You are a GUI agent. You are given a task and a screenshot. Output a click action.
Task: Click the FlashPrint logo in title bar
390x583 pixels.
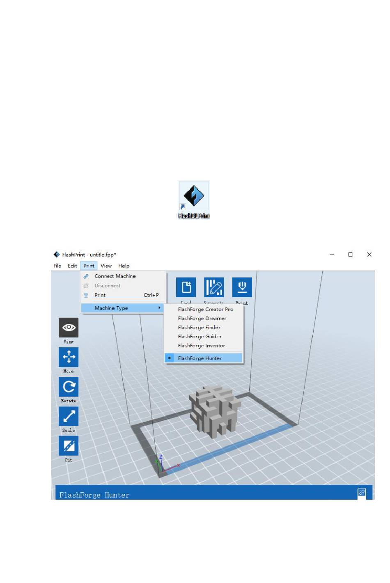[x=57, y=255]
